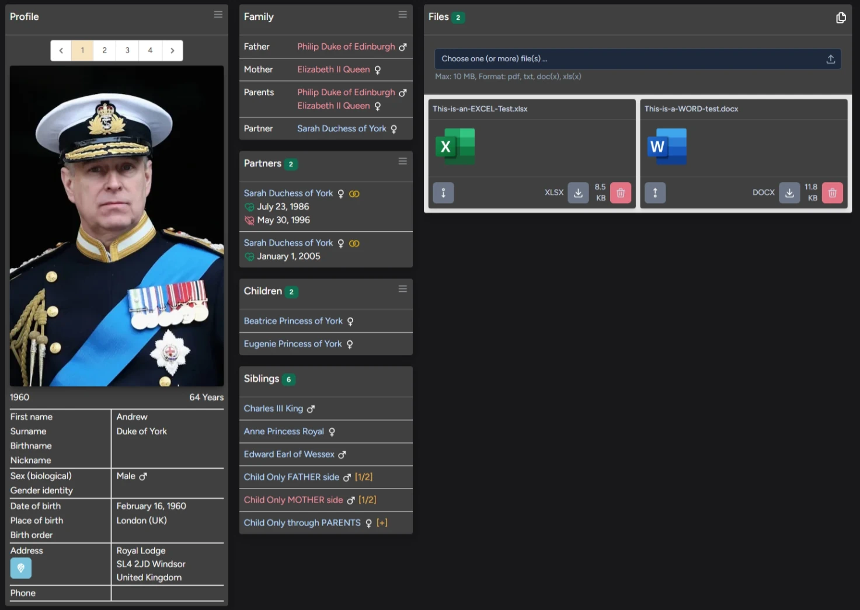Image resolution: width=860 pixels, height=610 pixels.
Task: Delete the WORD test docx file
Action: tap(832, 193)
